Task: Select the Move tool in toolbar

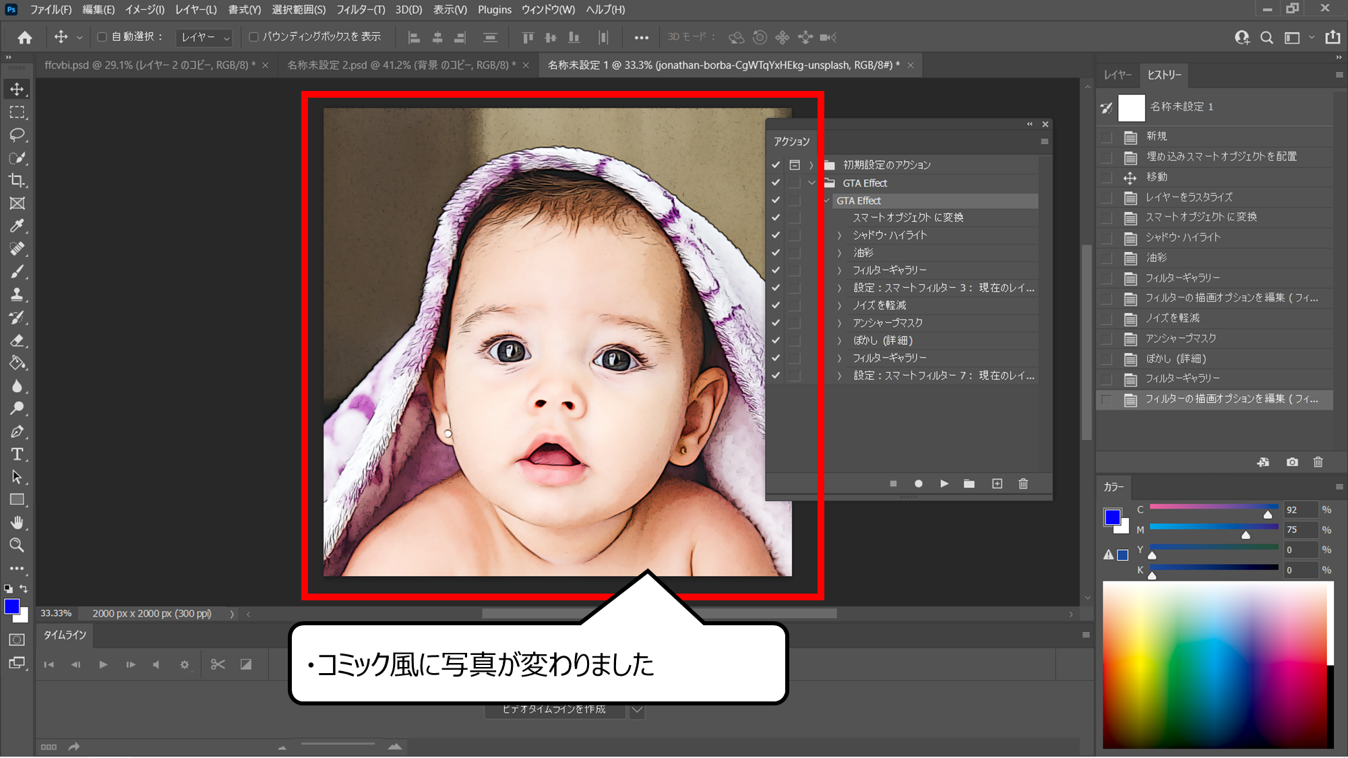Action: click(x=17, y=89)
